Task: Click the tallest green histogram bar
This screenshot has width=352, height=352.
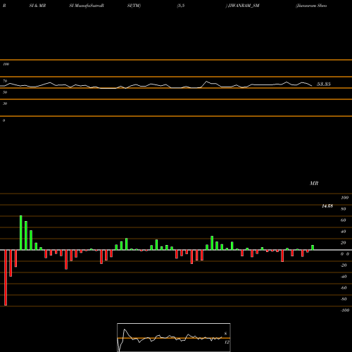Action: coord(21,232)
